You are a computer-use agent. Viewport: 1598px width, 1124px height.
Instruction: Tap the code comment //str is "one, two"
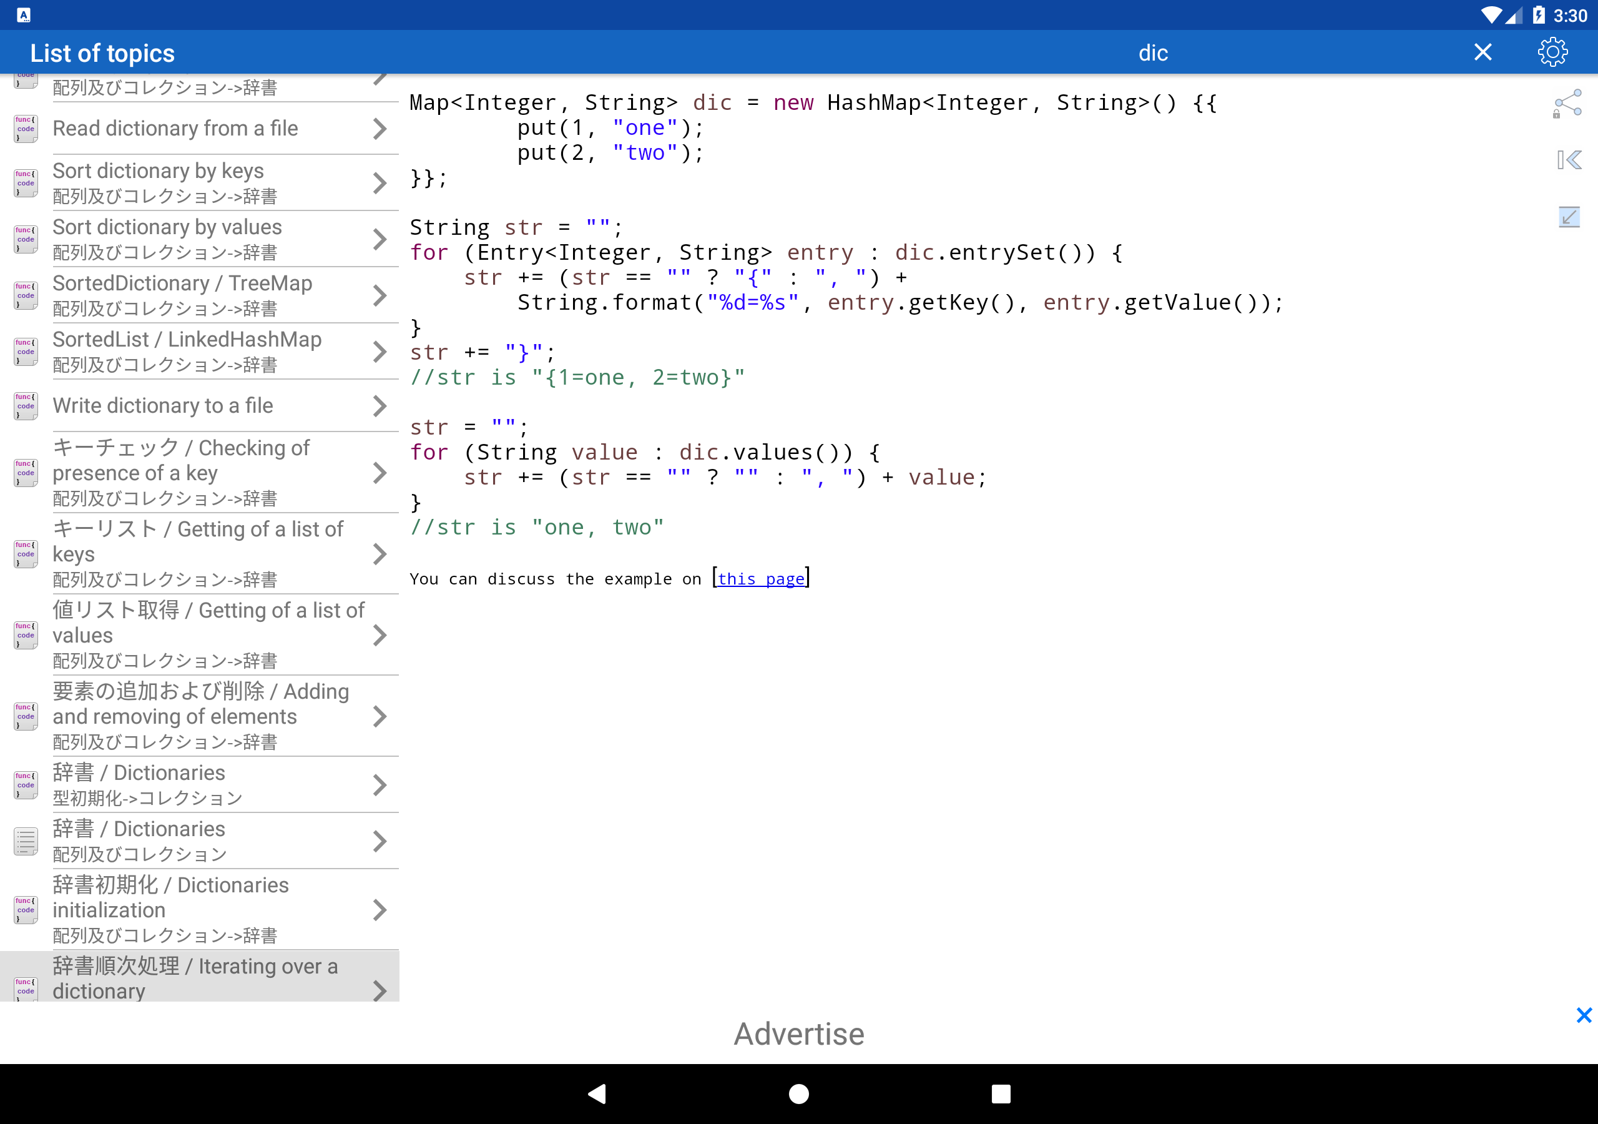537,528
